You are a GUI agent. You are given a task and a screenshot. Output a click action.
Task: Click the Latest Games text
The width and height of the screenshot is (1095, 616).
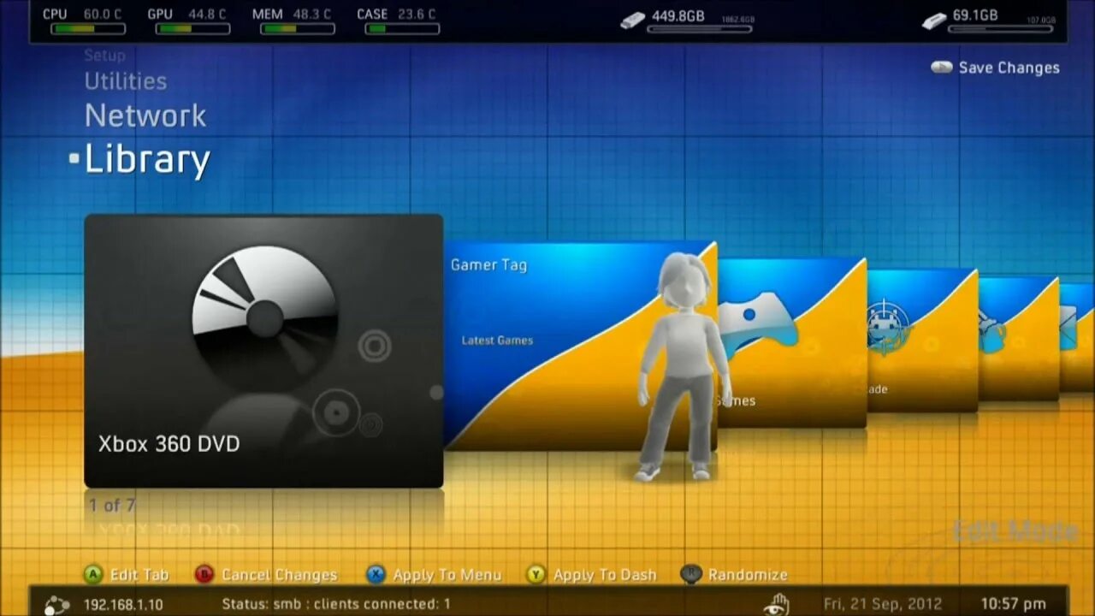(497, 341)
